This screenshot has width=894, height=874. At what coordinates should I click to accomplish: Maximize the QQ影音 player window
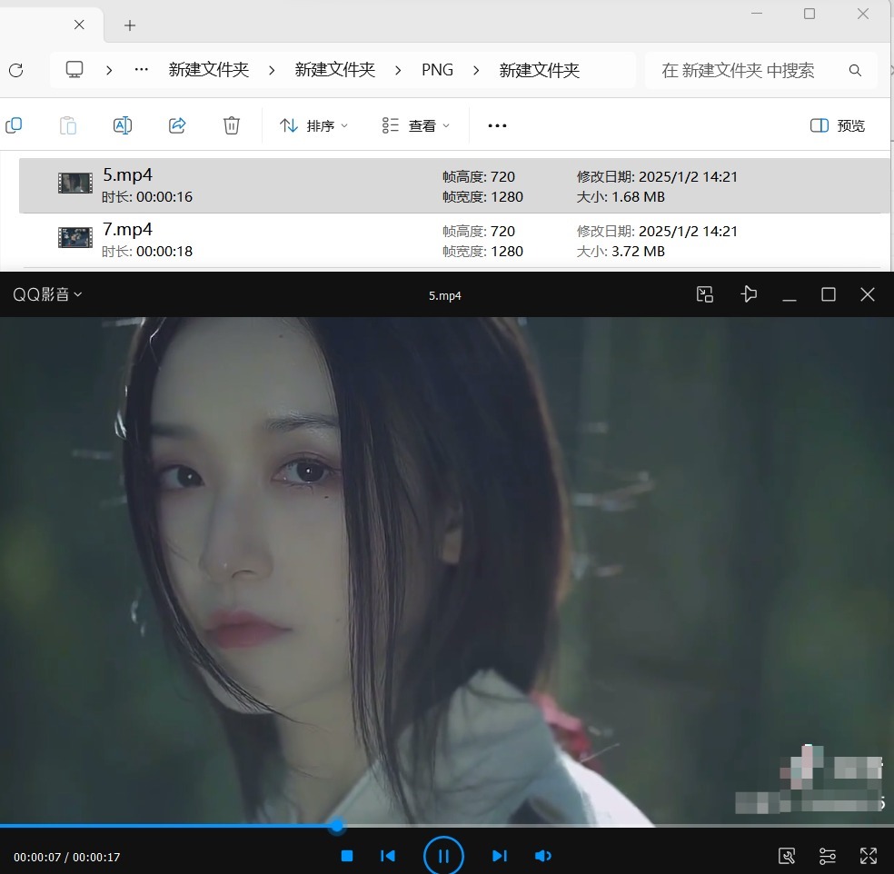point(829,294)
